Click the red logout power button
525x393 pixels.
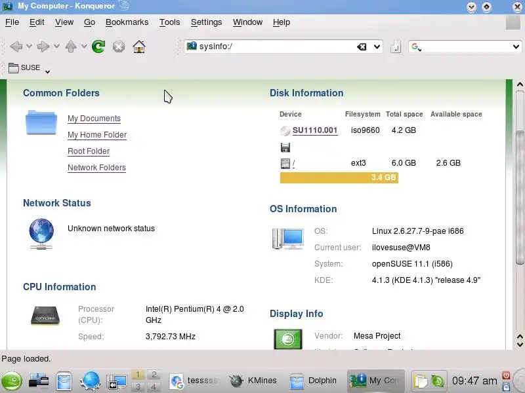click(x=506, y=375)
